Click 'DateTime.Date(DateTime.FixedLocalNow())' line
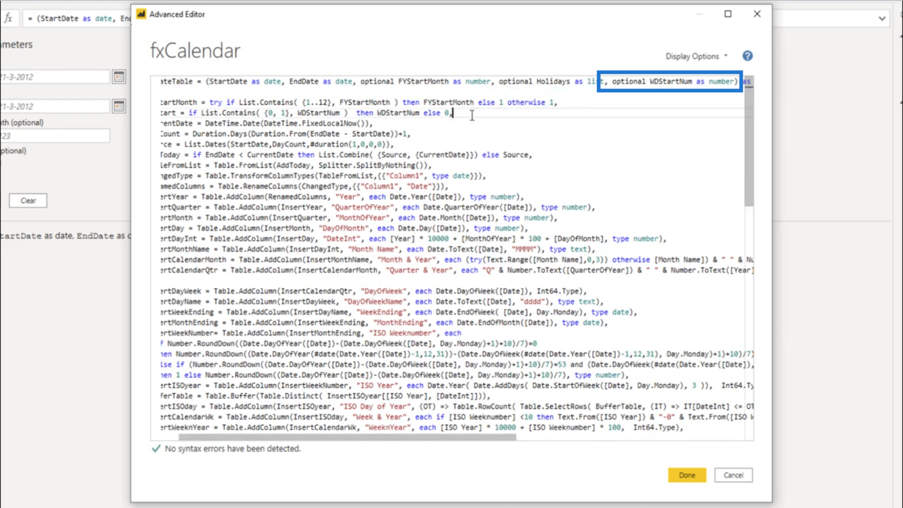The height and width of the screenshot is (508, 903). (x=288, y=123)
